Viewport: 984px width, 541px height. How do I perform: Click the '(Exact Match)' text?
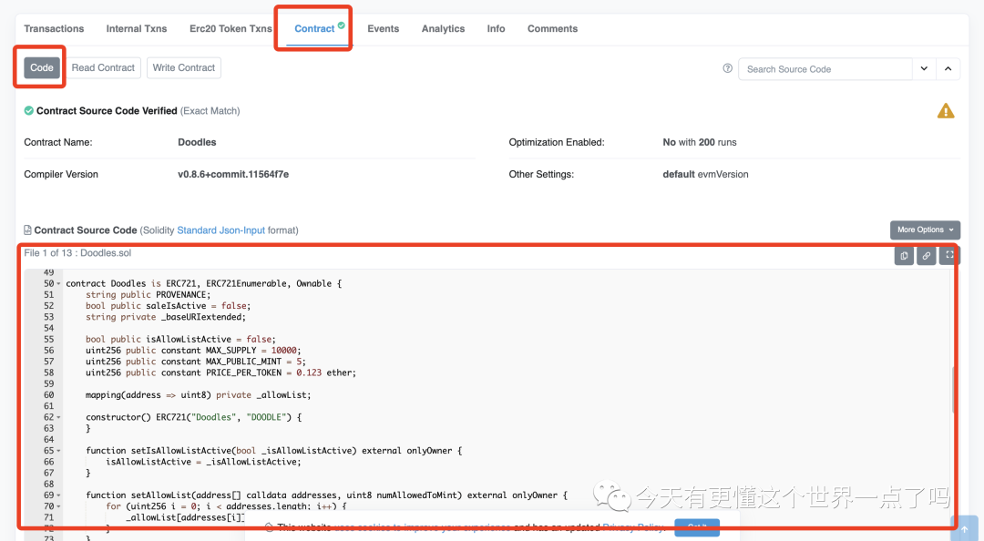[210, 111]
